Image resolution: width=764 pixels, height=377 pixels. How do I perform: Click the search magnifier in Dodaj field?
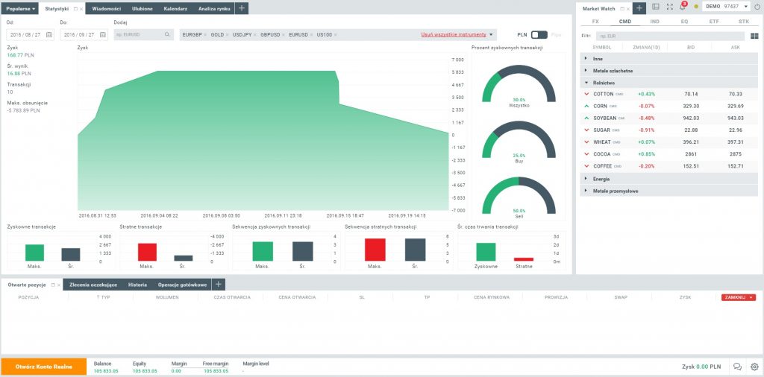[x=167, y=34]
